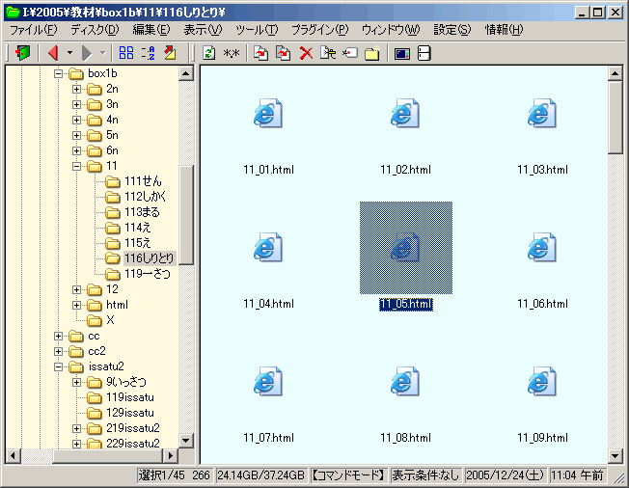The height and width of the screenshot is (488, 629).
Task: Click the green refresh icon
Action: pyautogui.click(x=208, y=53)
